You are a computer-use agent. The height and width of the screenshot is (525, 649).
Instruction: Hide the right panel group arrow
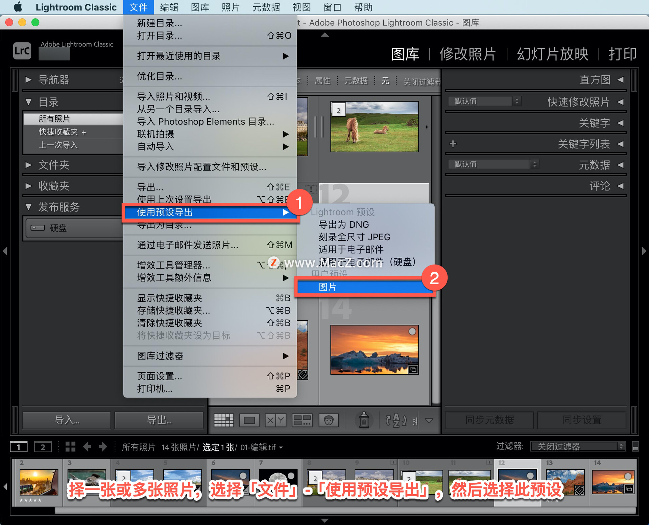coord(644,251)
